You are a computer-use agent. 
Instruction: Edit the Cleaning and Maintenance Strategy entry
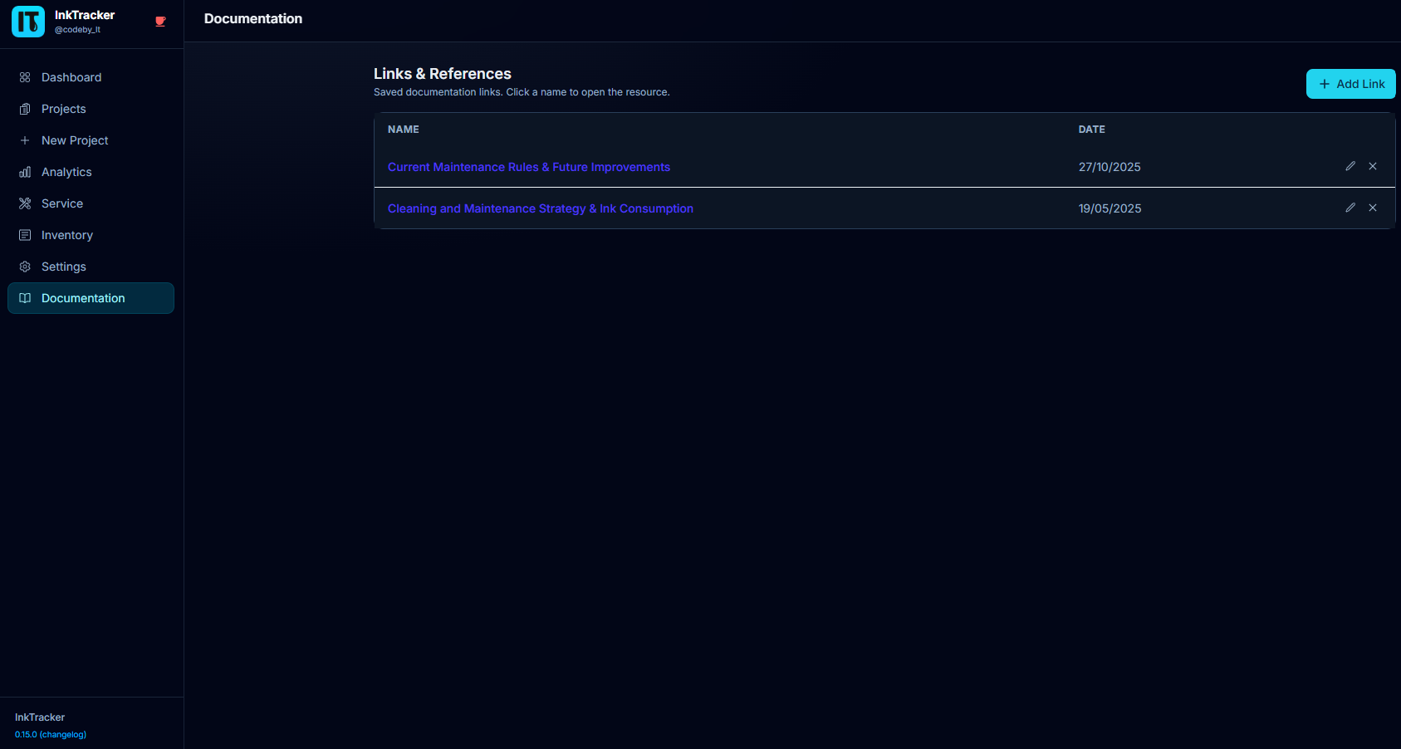[1350, 208]
